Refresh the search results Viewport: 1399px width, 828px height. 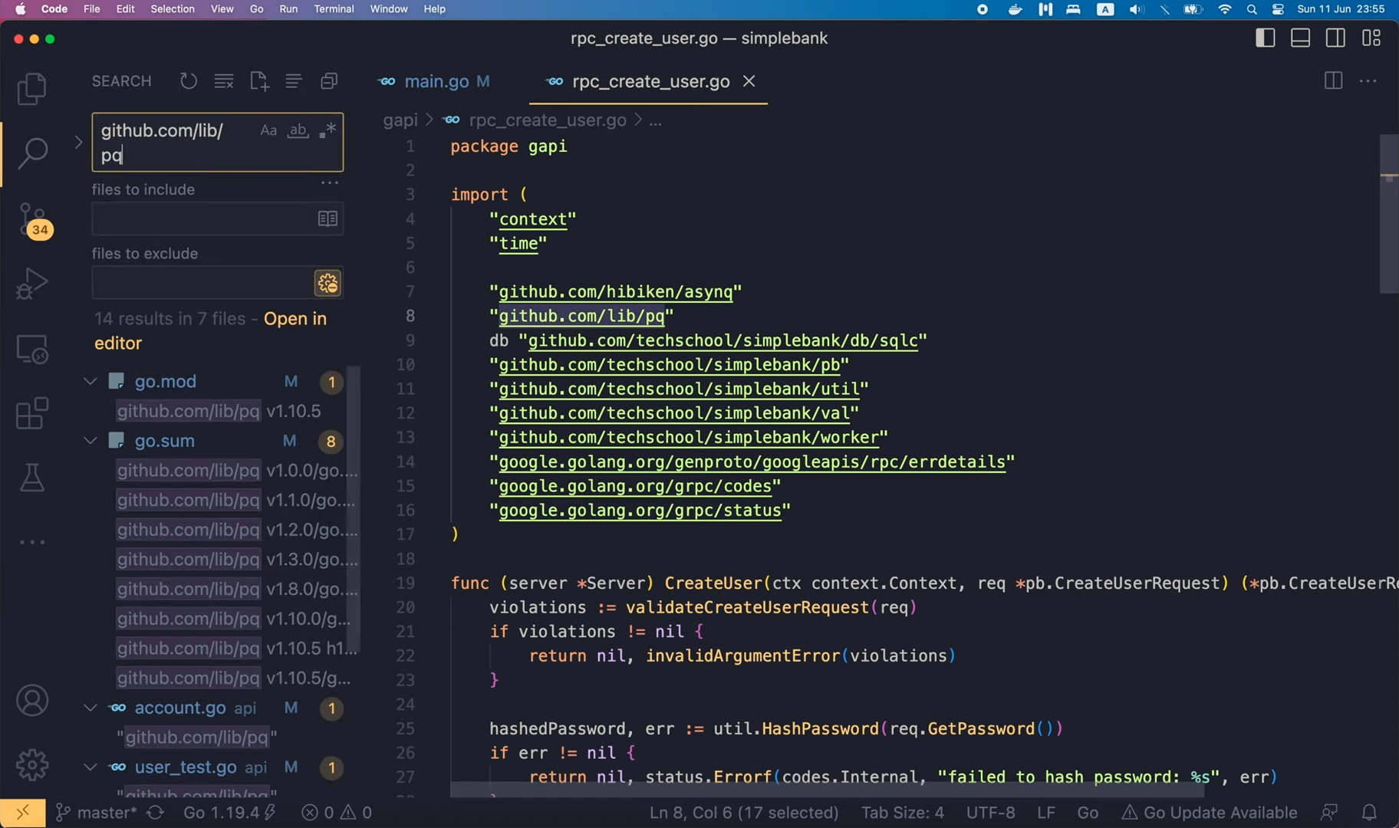189,81
